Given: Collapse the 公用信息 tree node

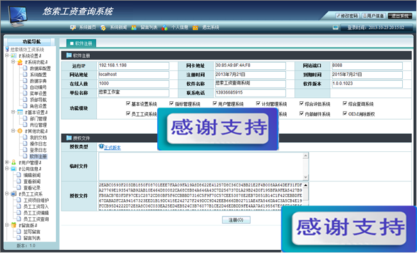Looking at the screenshot, I should point(7,168).
